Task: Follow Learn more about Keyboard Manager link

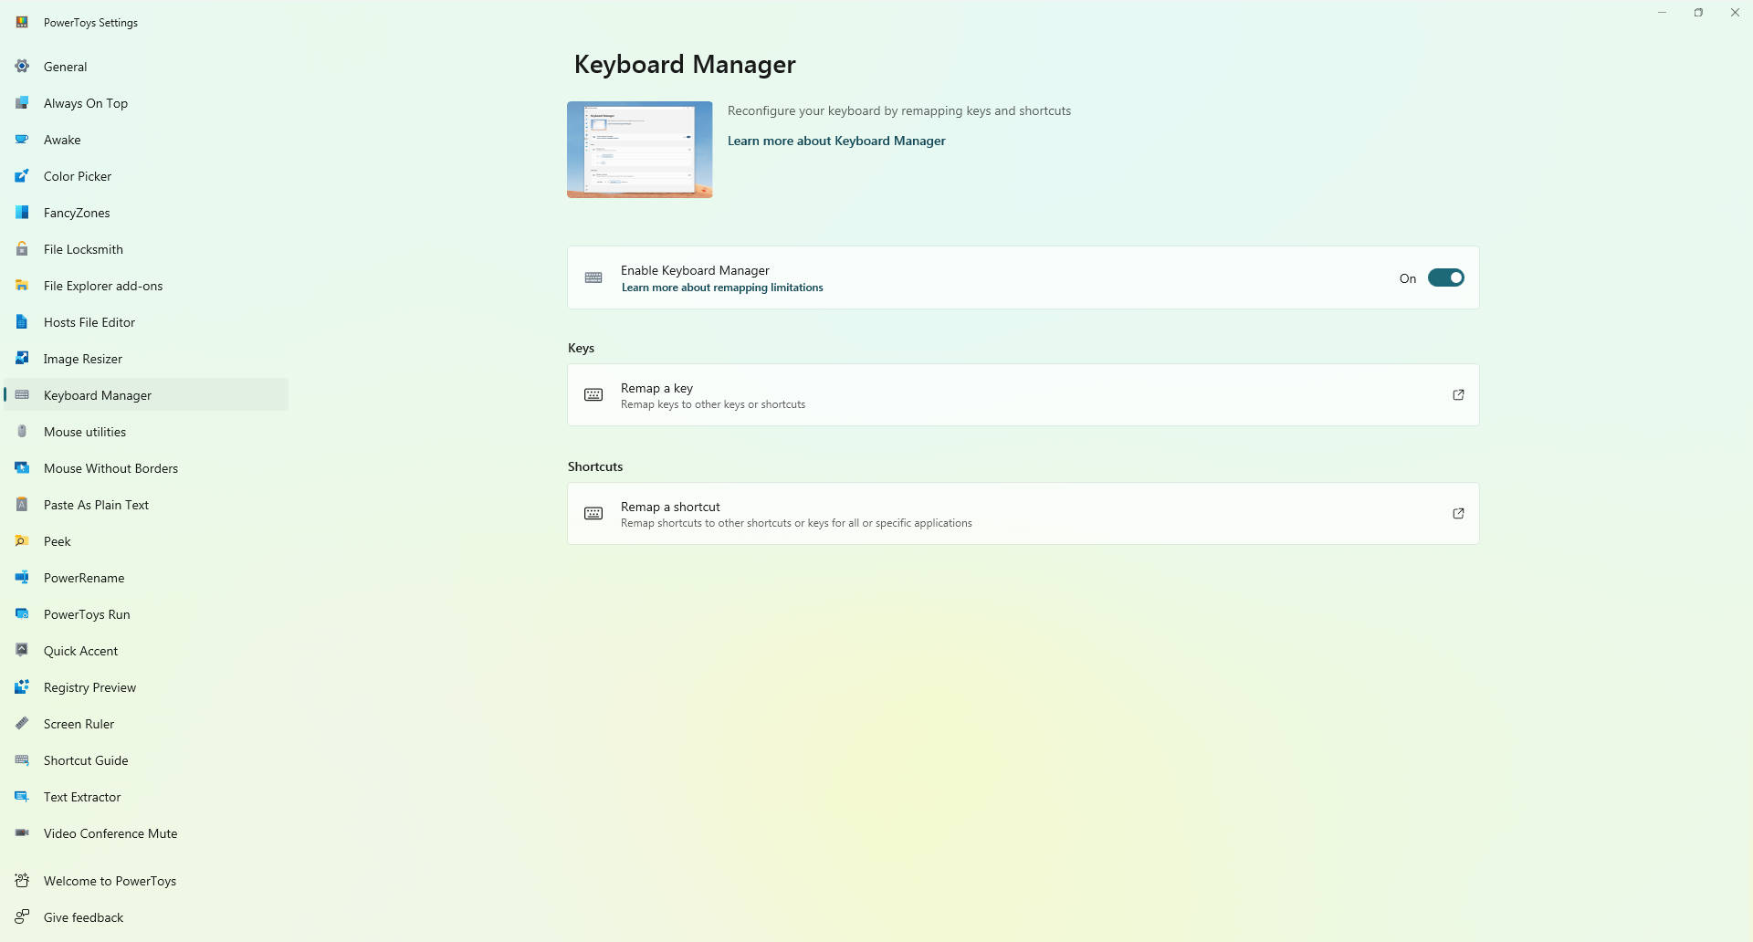Action: click(x=835, y=141)
